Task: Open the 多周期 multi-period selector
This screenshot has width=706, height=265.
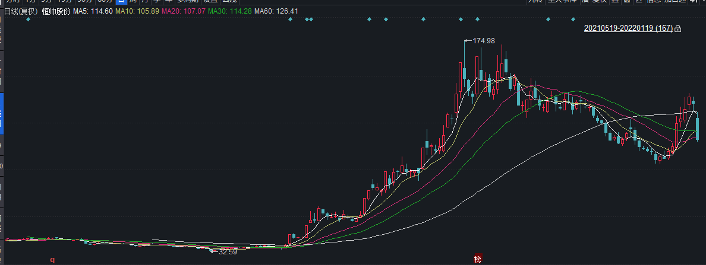Action: [187, 2]
